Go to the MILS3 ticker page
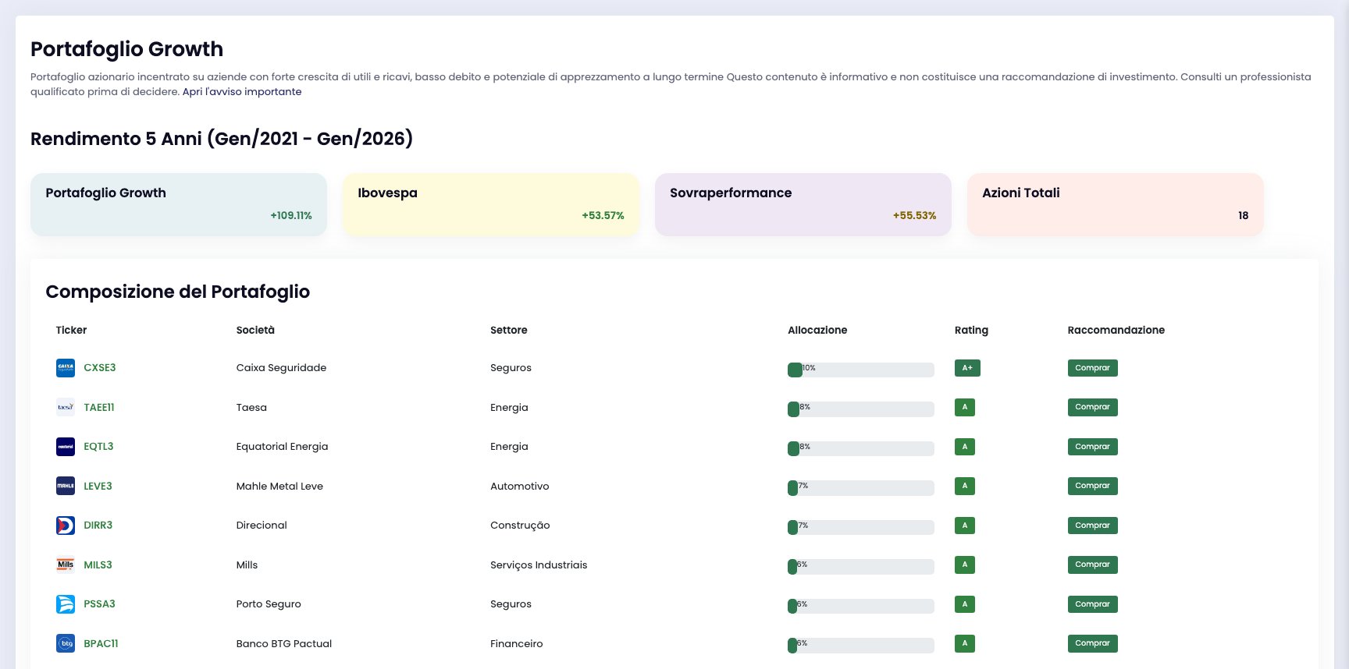Viewport: 1349px width, 669px height. coord(98,565)
